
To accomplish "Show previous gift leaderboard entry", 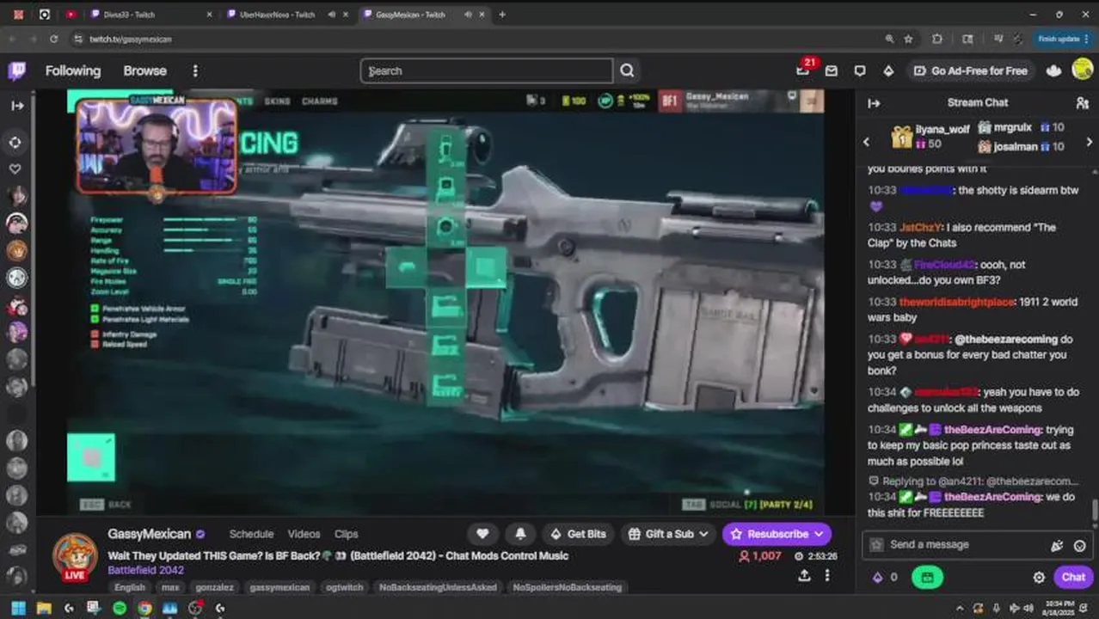I will pyautogui.click(x=867, y=142).
